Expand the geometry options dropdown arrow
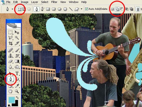This screenshot has height=107, width=142. point(81,9)
